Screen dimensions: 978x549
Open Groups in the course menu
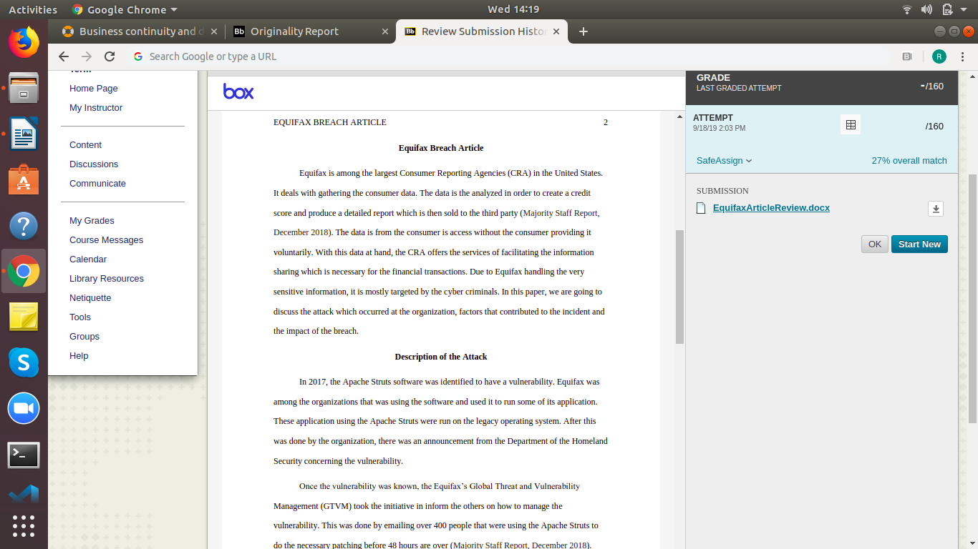(x=84, y=337)
